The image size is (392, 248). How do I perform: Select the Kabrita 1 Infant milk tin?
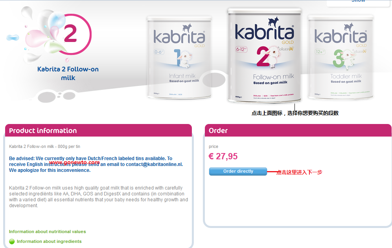click(x=179, y=58)
